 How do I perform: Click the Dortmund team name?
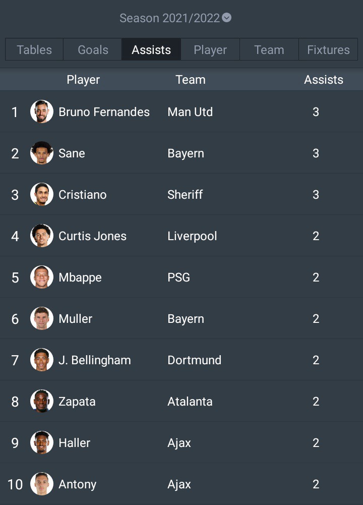(x=195, y=360)
